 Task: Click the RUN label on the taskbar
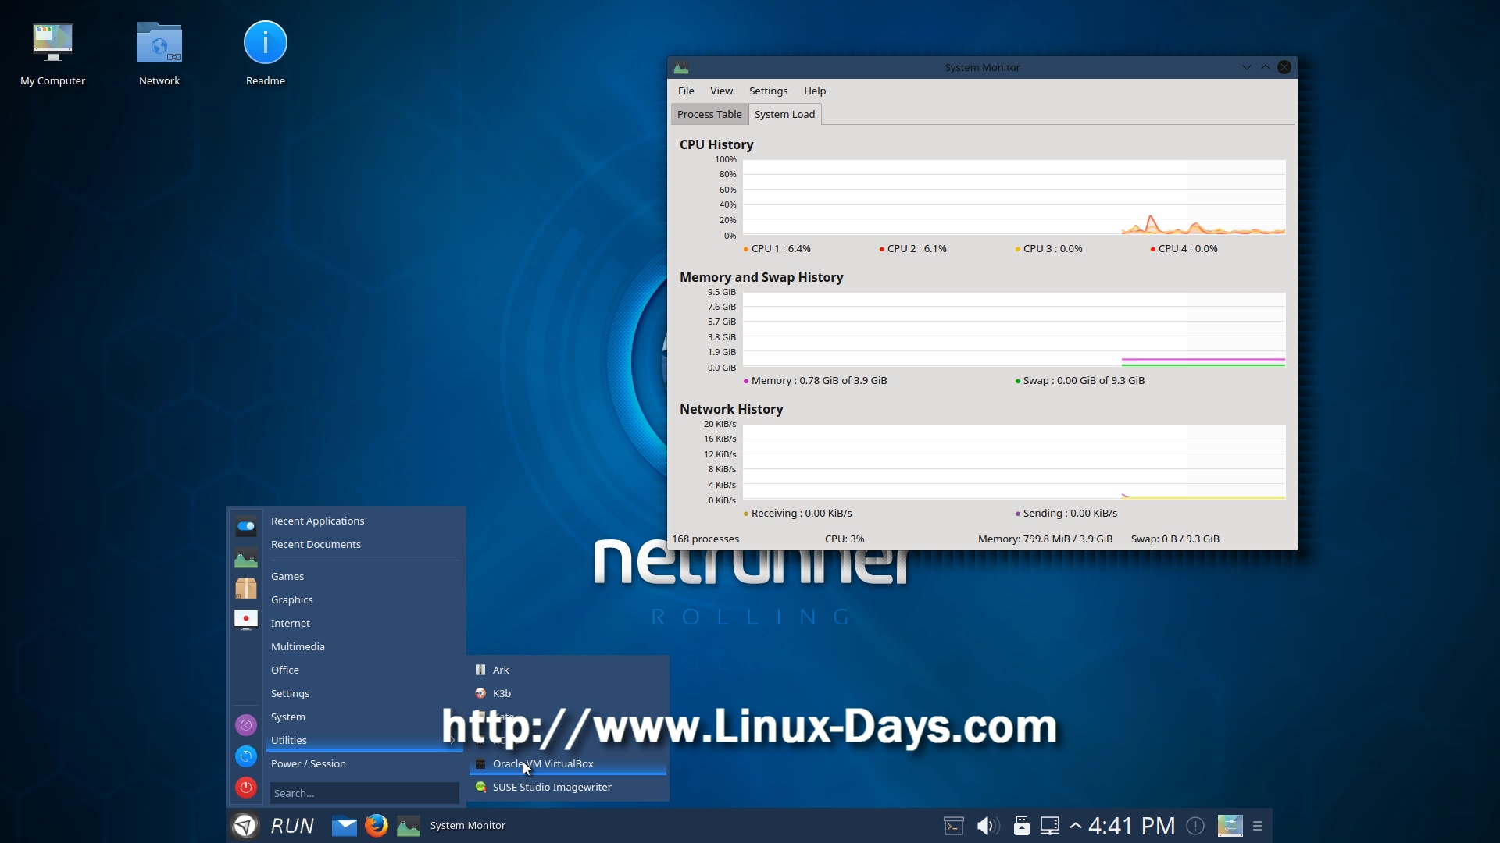pyautogui.click(x=292, y=826)
